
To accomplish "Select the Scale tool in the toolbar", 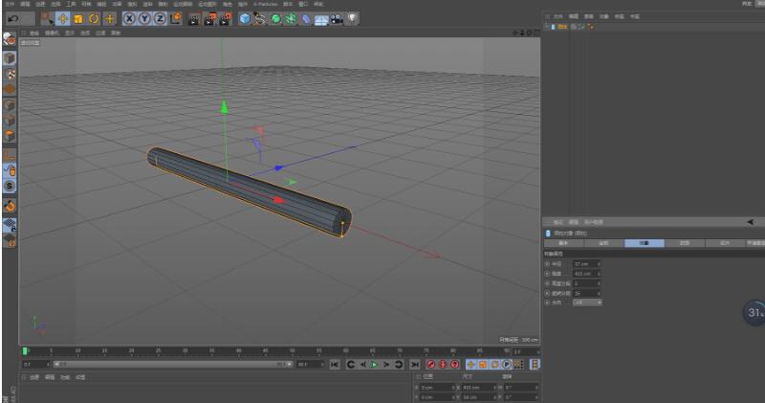I will click(78, 18).
